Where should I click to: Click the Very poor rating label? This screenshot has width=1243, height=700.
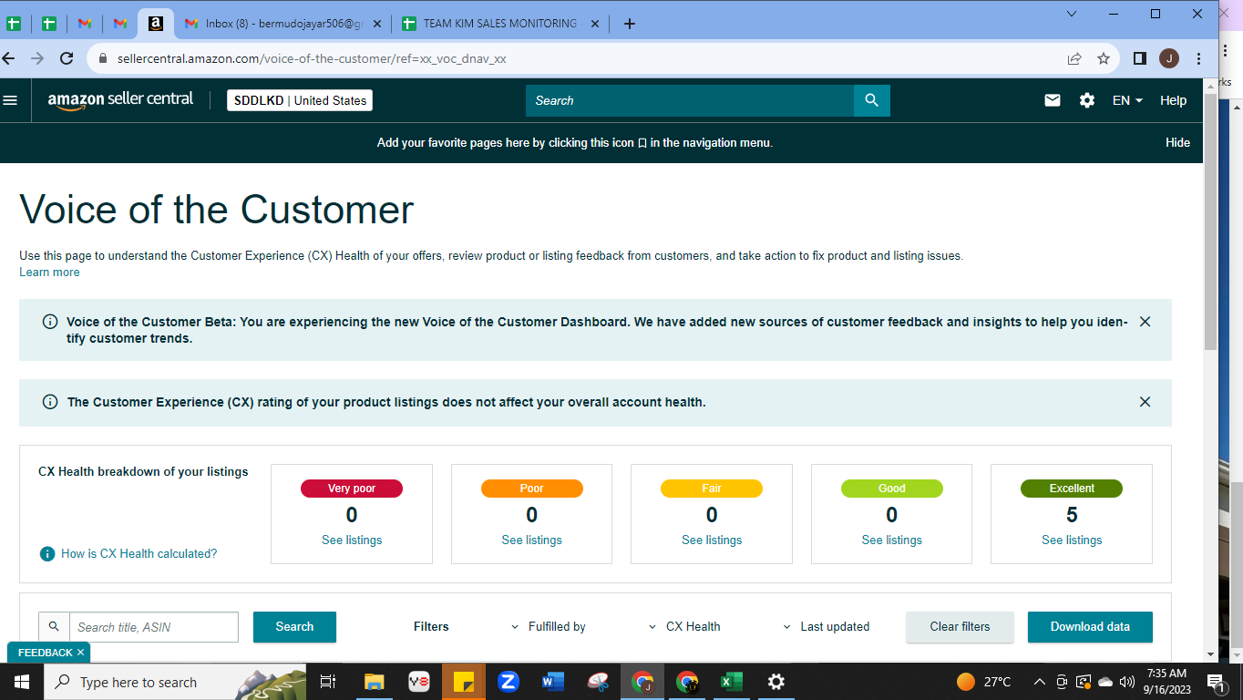[x=352, y=489]
